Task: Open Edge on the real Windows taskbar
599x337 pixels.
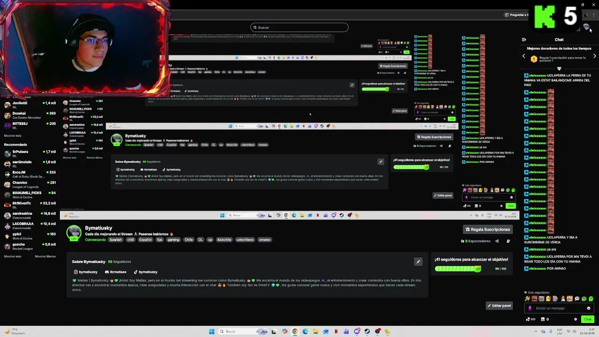Action: point(305,331)
